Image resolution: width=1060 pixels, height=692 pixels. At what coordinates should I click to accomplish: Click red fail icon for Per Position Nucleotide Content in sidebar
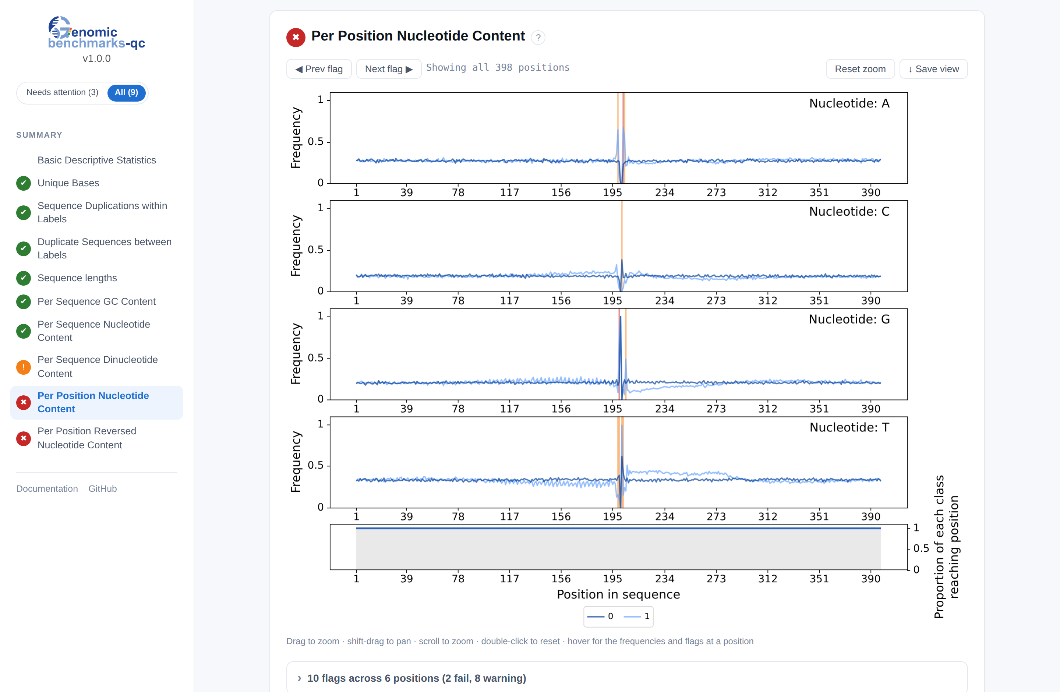(24, 402)
